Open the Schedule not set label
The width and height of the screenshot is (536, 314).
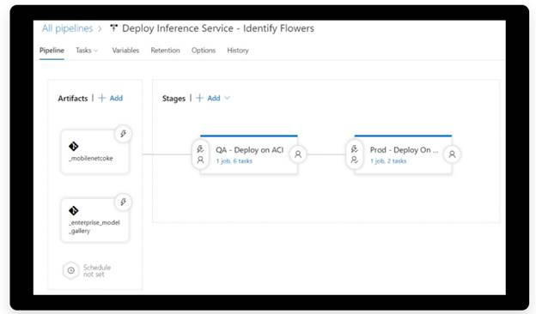pos(97,270)
